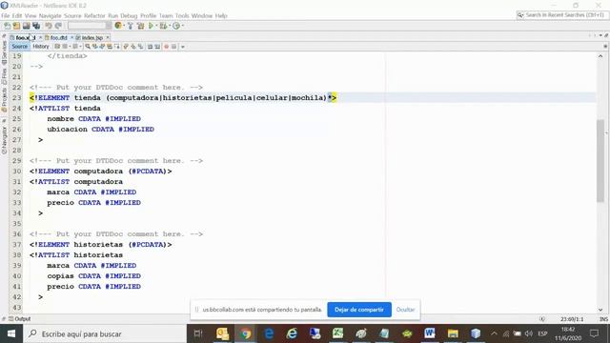
Task: Open the Output panel
Action: [20, 319]
